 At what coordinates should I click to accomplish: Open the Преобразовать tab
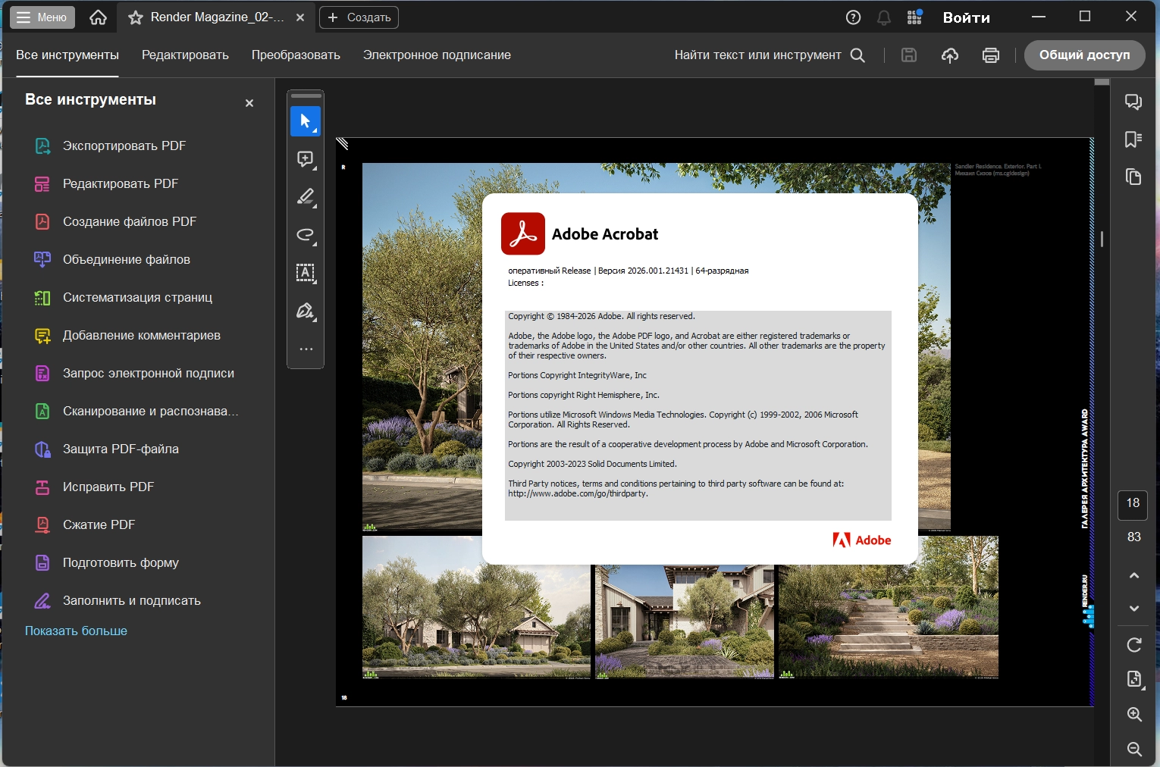[x=296, y=55]
